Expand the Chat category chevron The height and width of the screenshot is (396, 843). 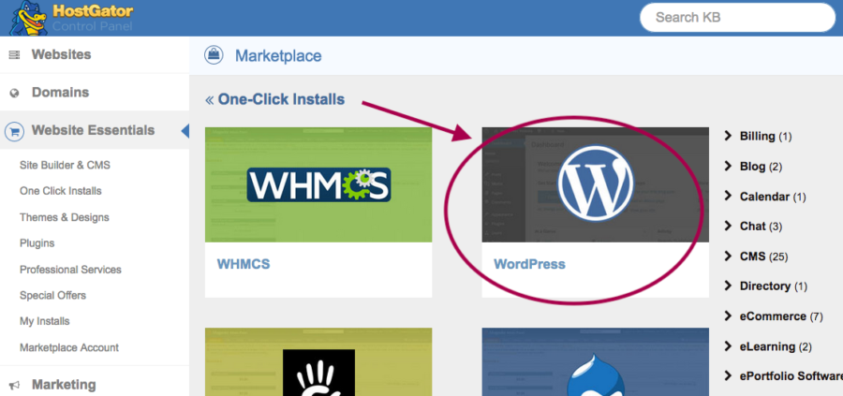click(728, 226)
